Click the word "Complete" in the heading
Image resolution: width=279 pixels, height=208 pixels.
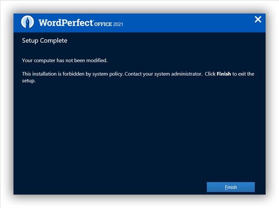pos(55,41)
